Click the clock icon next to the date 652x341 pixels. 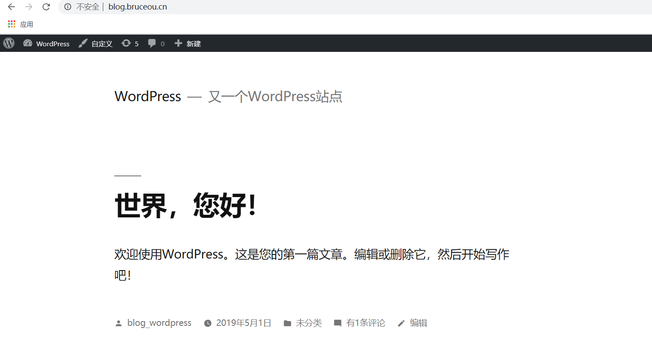(208, 323)
